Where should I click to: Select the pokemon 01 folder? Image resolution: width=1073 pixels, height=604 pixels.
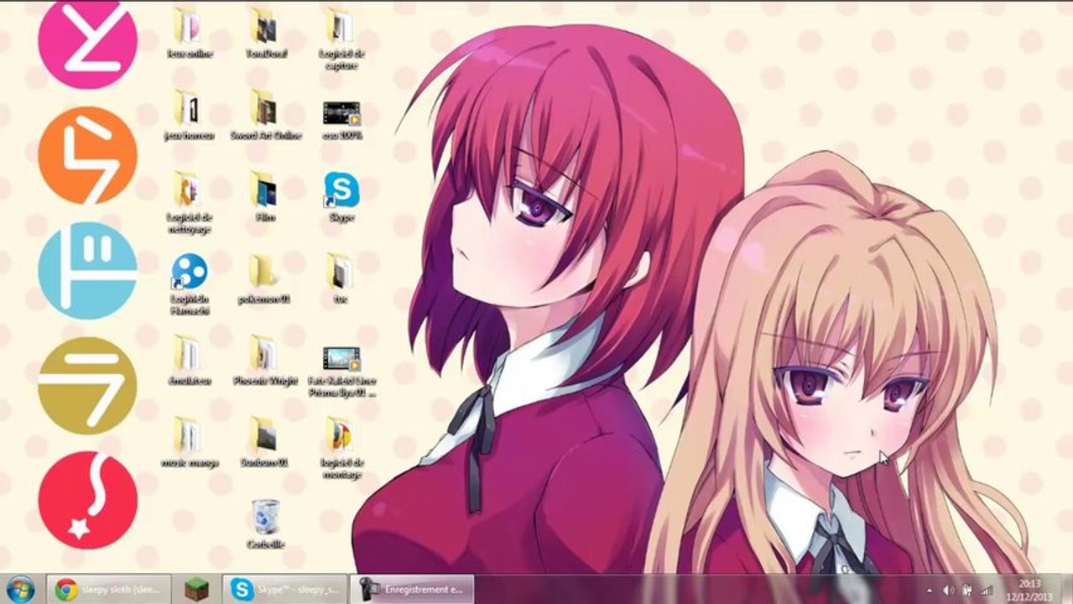[x=266, y=279]
